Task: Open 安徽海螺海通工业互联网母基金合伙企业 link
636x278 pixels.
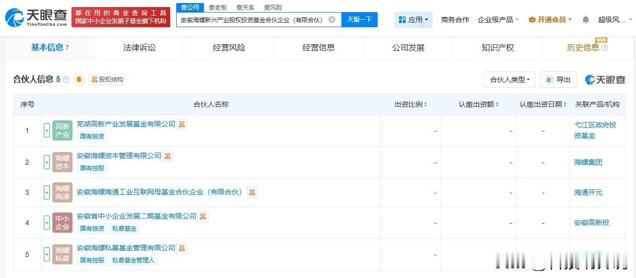Action: [x=160, y=192]
